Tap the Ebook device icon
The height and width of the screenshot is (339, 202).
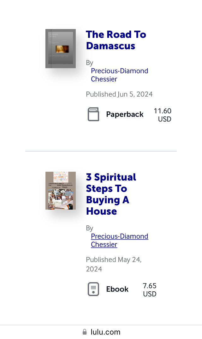[93, 289]
